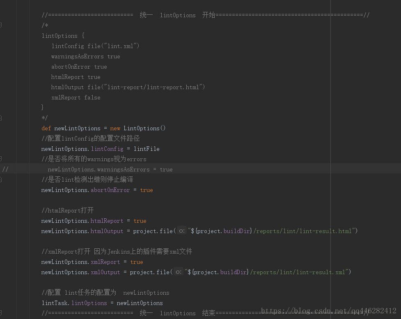Click the lintTask.lintOptions assignment property

(89, 303)
